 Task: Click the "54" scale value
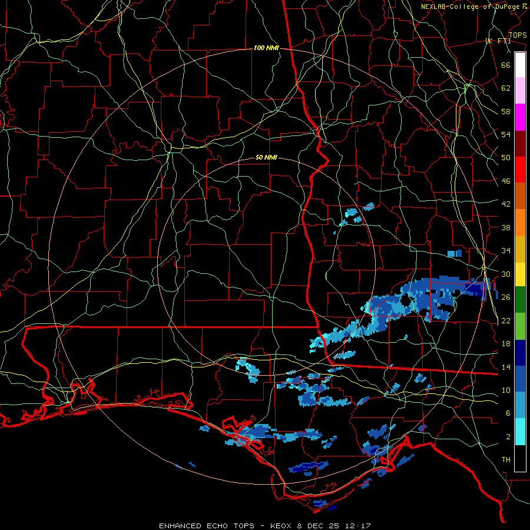coord(506,134)
